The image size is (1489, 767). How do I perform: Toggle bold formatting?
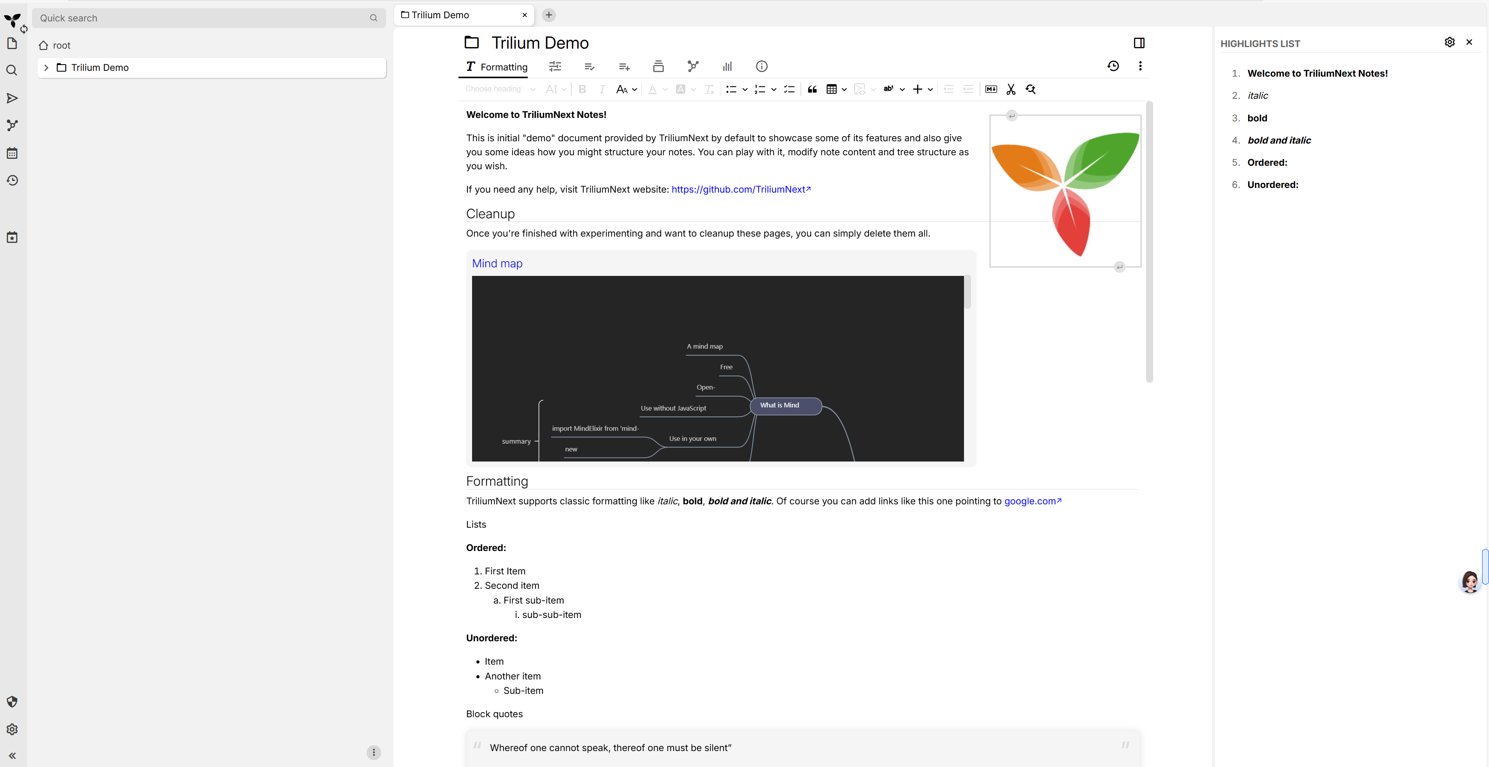tap(583, 89)
